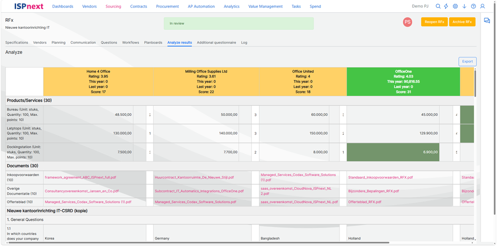Click the download arrow icon
Viewport: 497px width, 246px height.
tap(464, 6)
